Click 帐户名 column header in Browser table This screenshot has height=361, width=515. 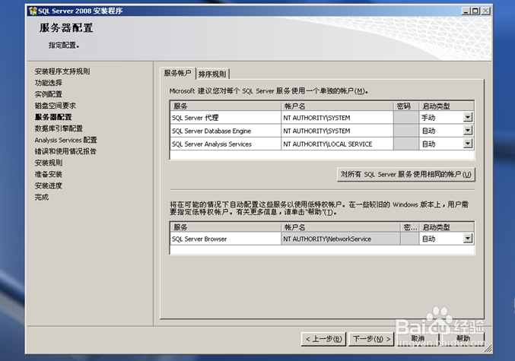[341, 227]
